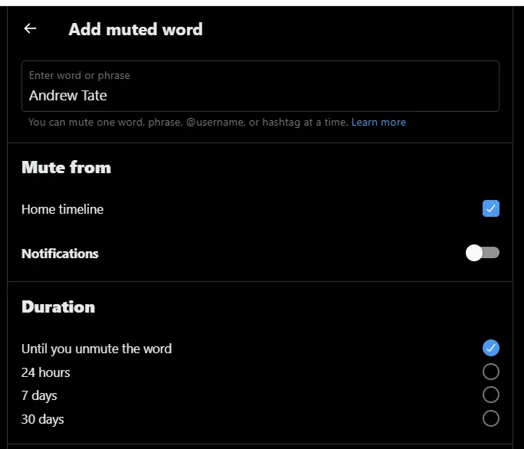Choose the 24 hours duration radio button
524x449 pixels.
click(491, 372)
